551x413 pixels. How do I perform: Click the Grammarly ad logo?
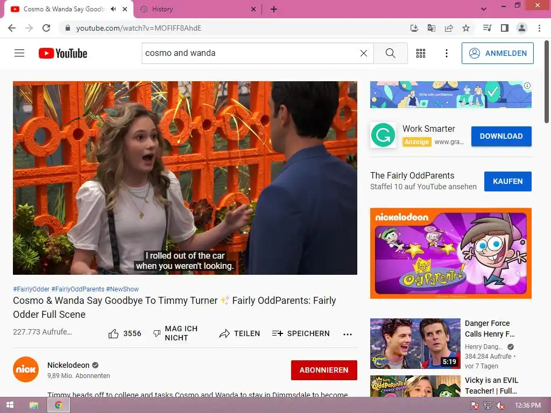(383, 135)
